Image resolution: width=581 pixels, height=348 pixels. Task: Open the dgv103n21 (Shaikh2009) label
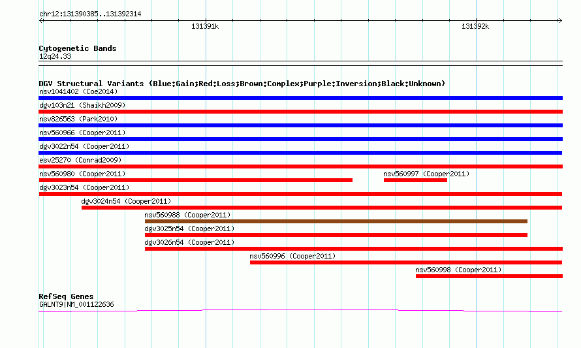(82, 105)
